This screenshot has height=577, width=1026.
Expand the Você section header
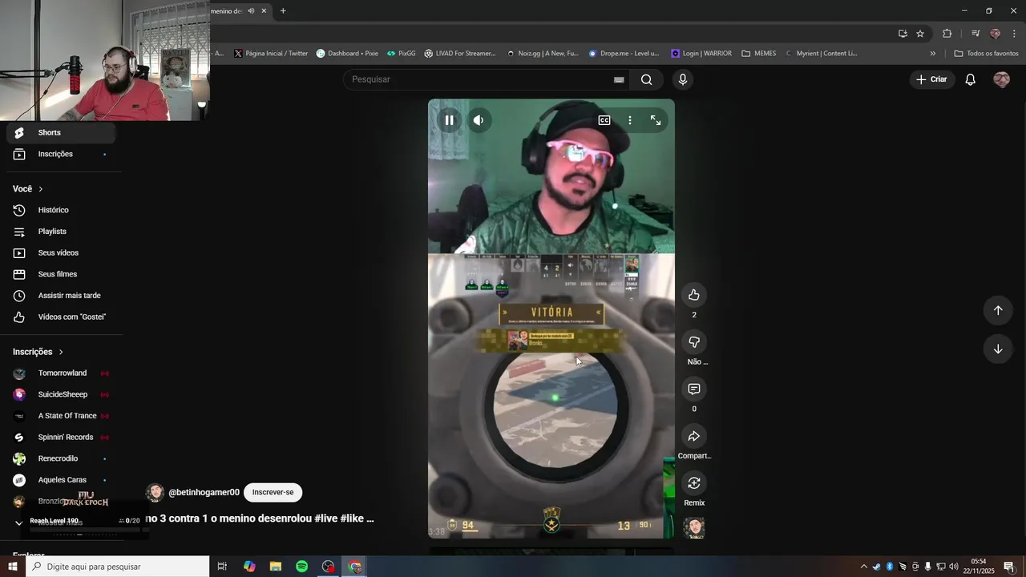28,189
